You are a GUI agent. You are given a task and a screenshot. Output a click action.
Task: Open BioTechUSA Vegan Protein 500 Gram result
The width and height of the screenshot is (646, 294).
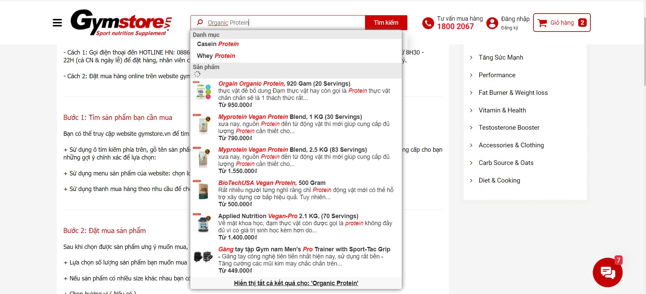pyautogui.click(x=296, y=193)
